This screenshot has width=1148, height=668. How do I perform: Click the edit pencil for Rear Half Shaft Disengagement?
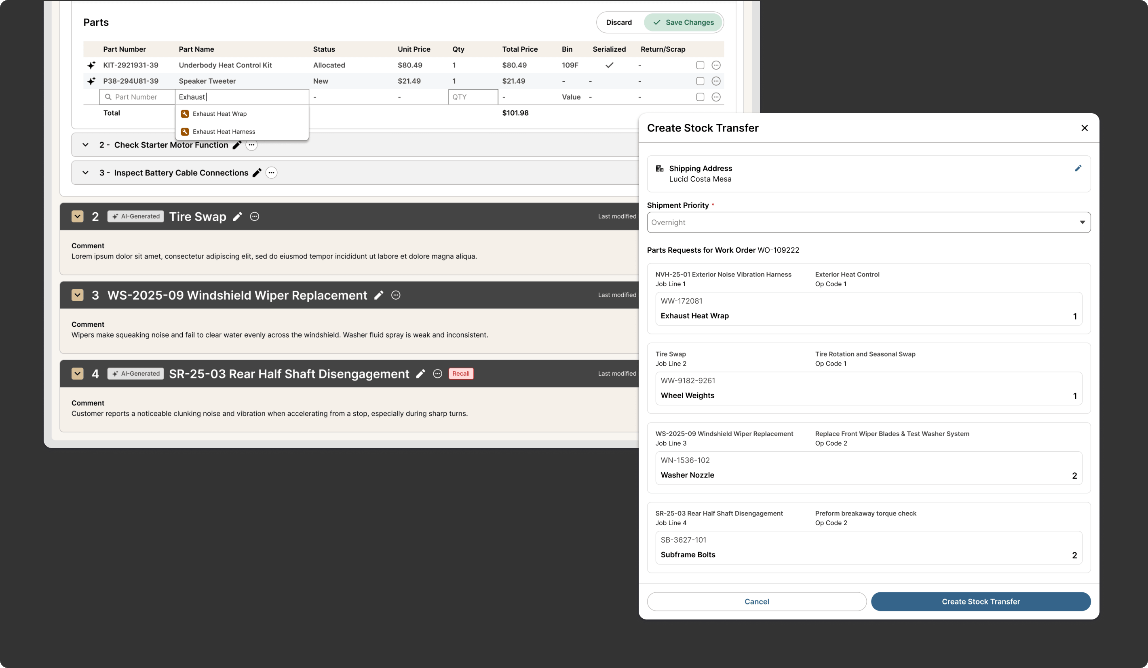420,374
